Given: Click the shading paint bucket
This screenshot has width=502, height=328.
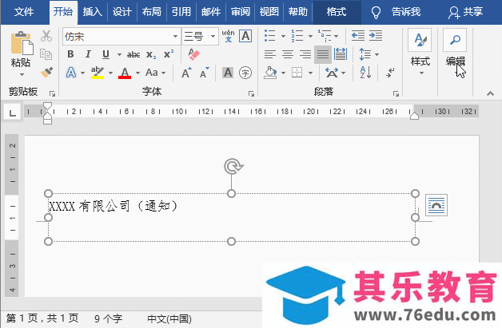Looking at the screenshot, I should pos(270,73).
